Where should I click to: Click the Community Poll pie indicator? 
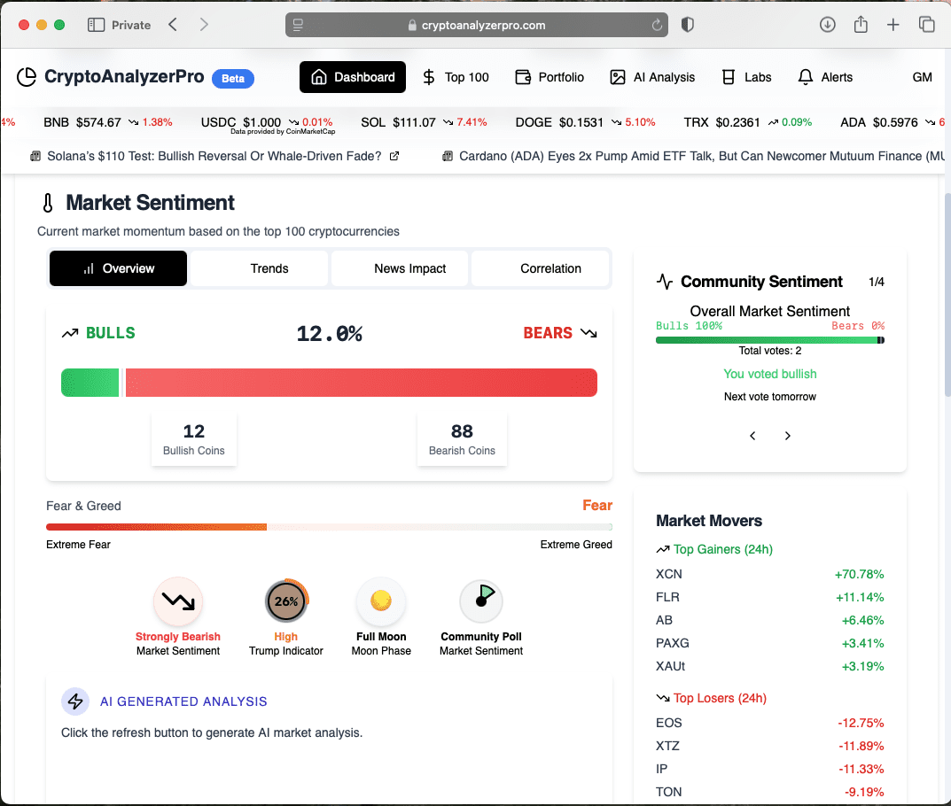pos(480,601)
